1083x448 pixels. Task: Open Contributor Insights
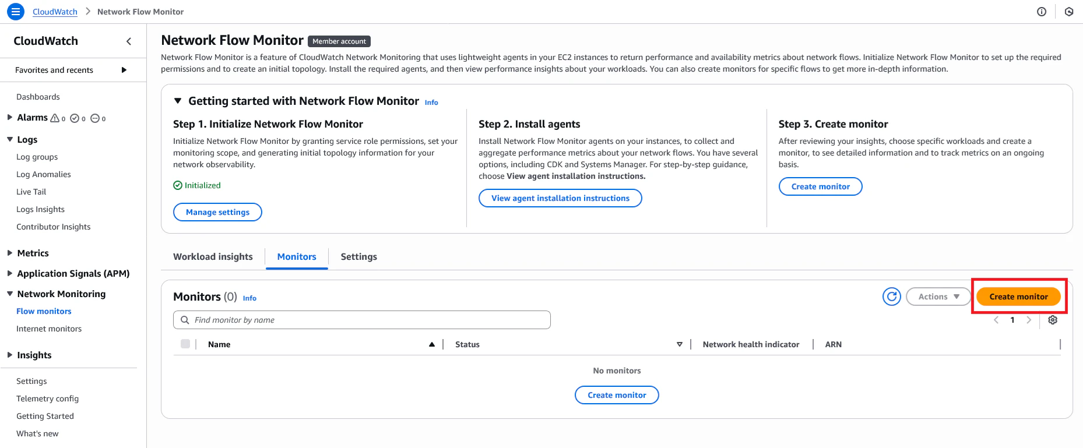coord(54,227)
